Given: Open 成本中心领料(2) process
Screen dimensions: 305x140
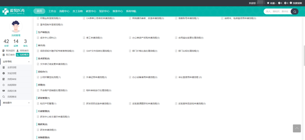Looking at the screenshot, I should pyautogui.click(x=48, y=38).
